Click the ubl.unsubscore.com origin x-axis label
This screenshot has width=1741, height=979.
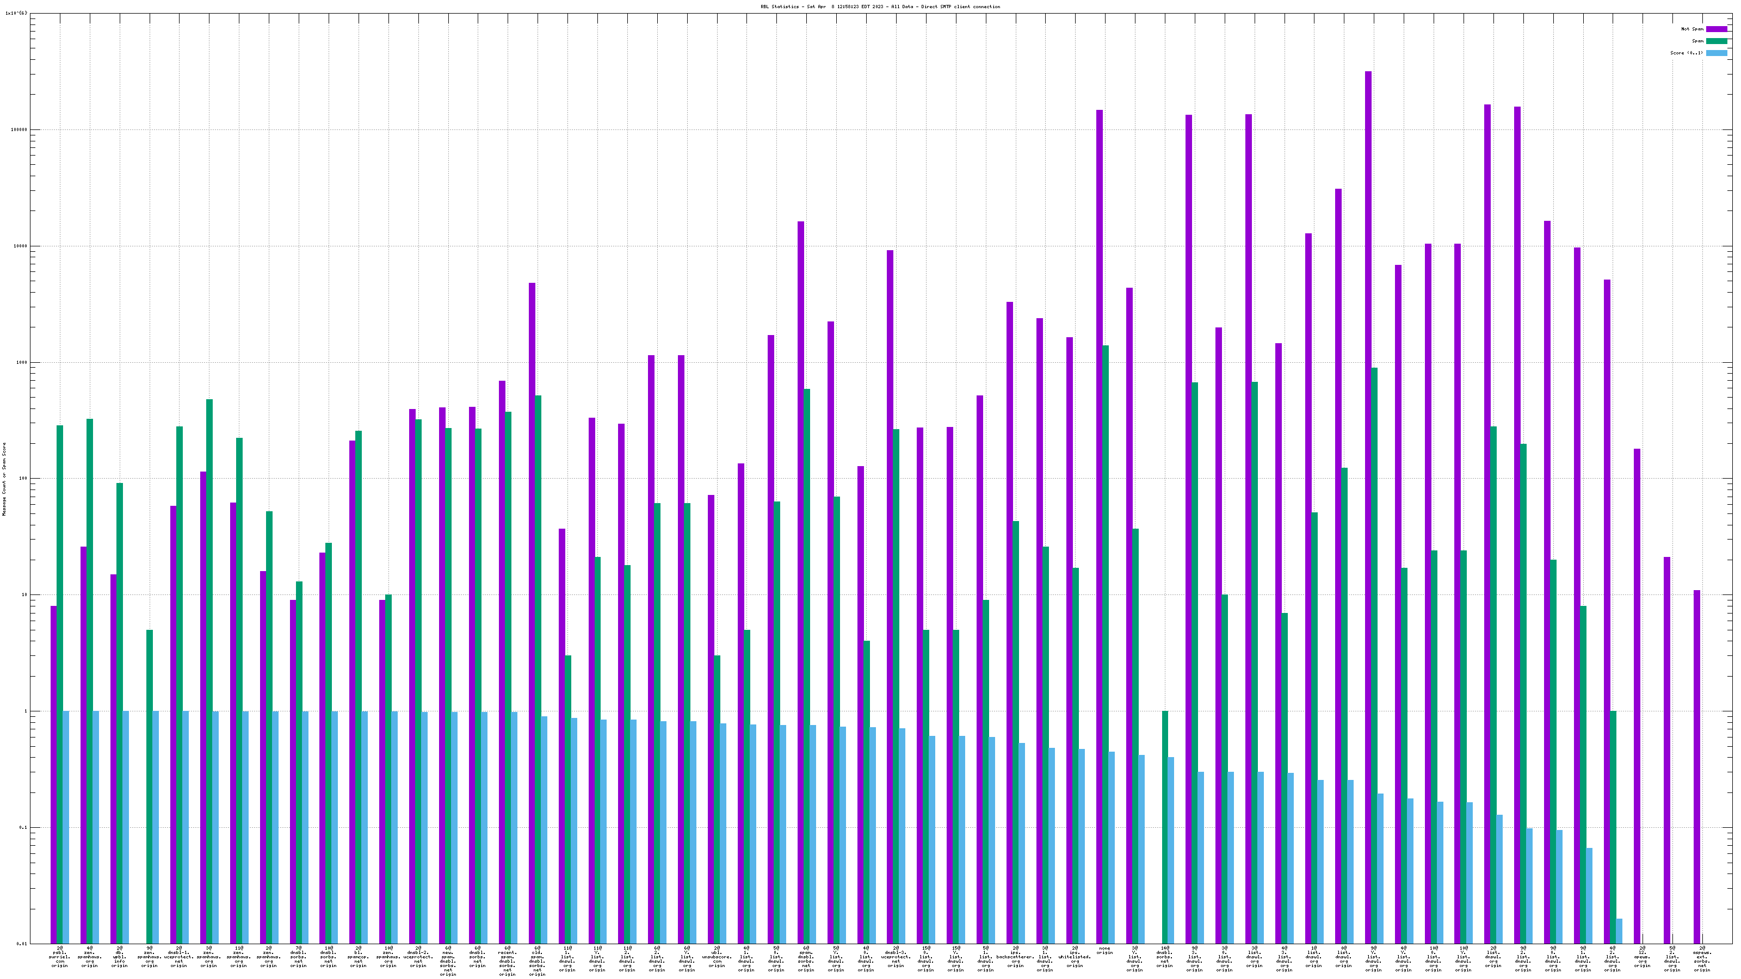coord(717,957)
